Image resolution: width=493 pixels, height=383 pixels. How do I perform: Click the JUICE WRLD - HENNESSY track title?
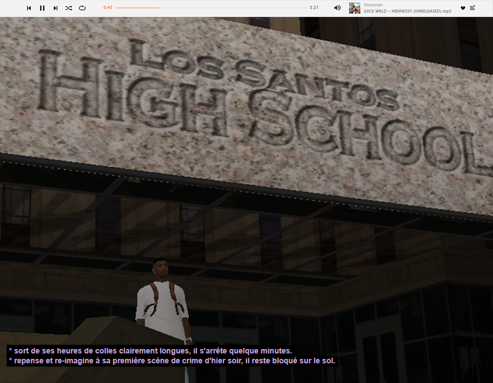point(407,11)
